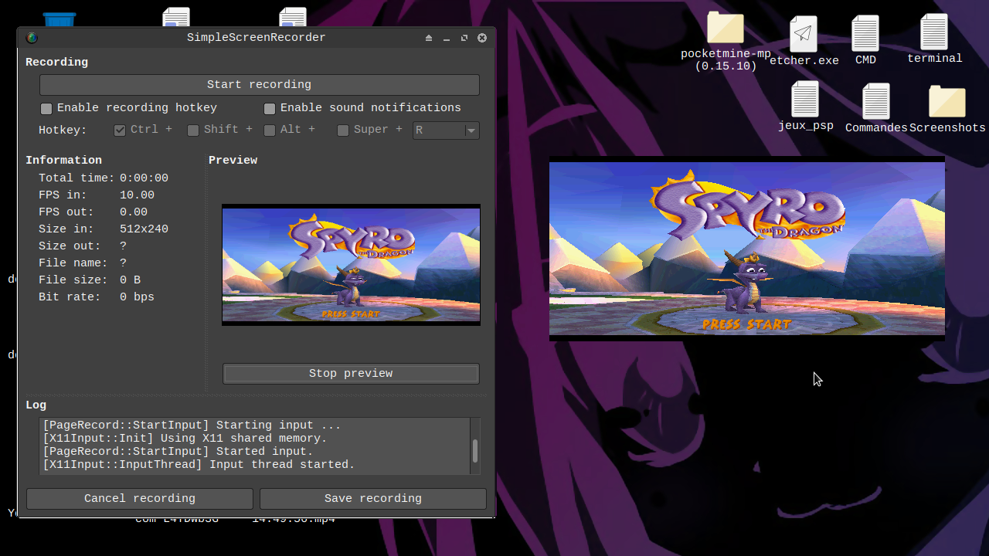Toggle the Alt + hotkey checkbox

(x=270, y=131)
